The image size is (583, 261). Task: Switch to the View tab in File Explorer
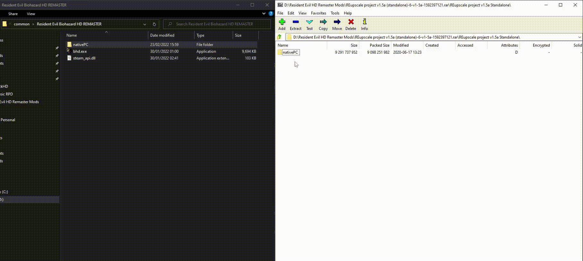[x=31, y=14]
